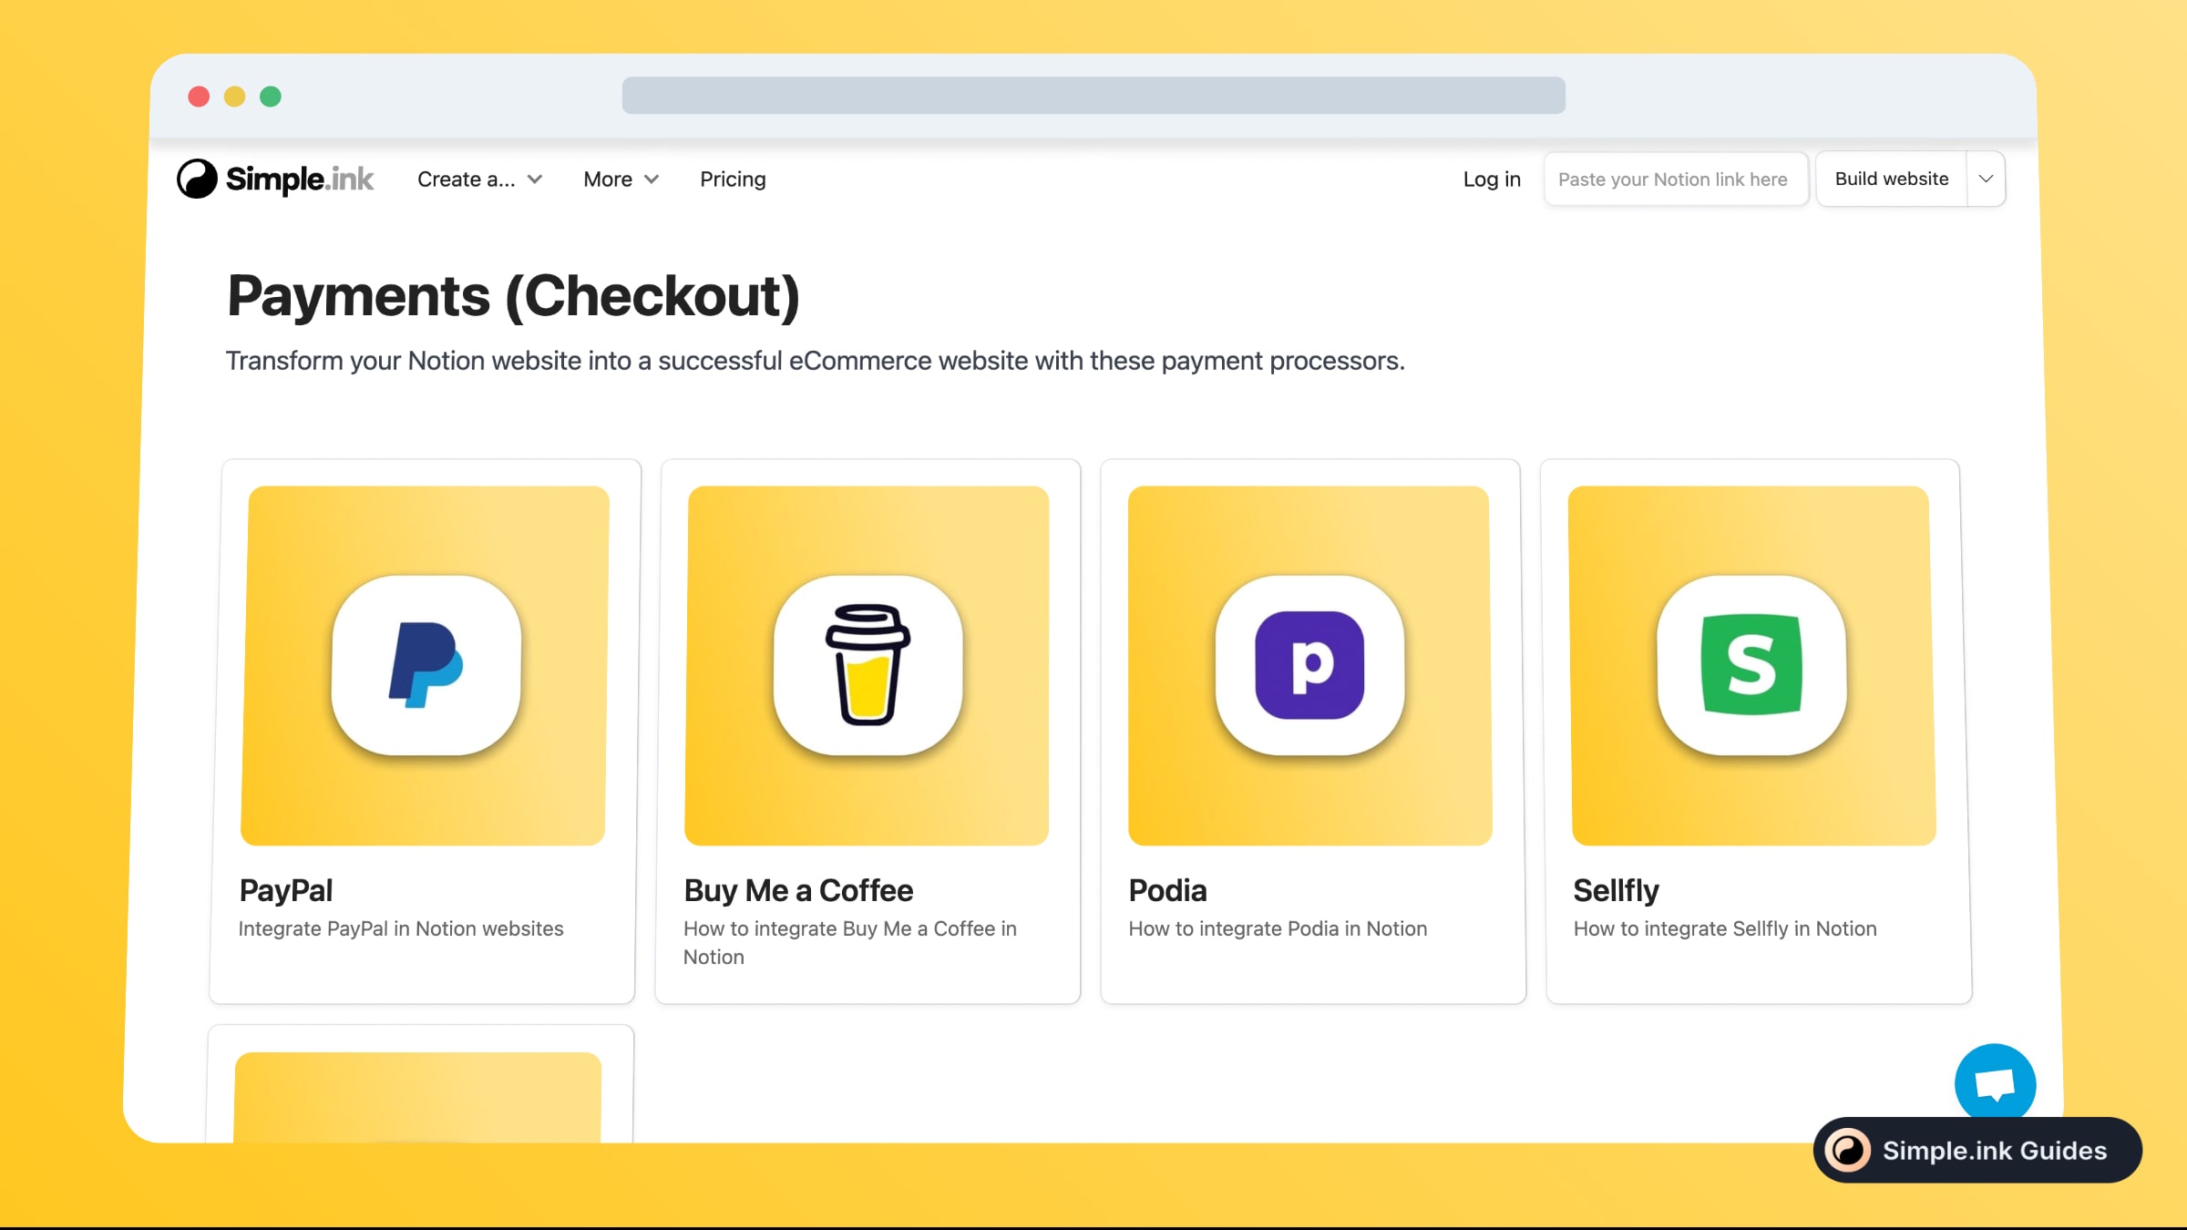Open the partially visible card thumbnail below PayPal

coord(418,1097)
